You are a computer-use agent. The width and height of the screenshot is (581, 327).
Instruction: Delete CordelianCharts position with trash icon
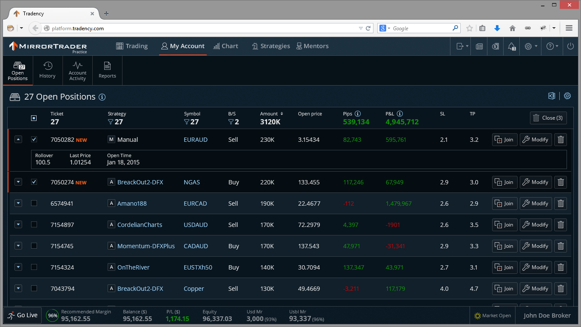[x=561, y=225]
